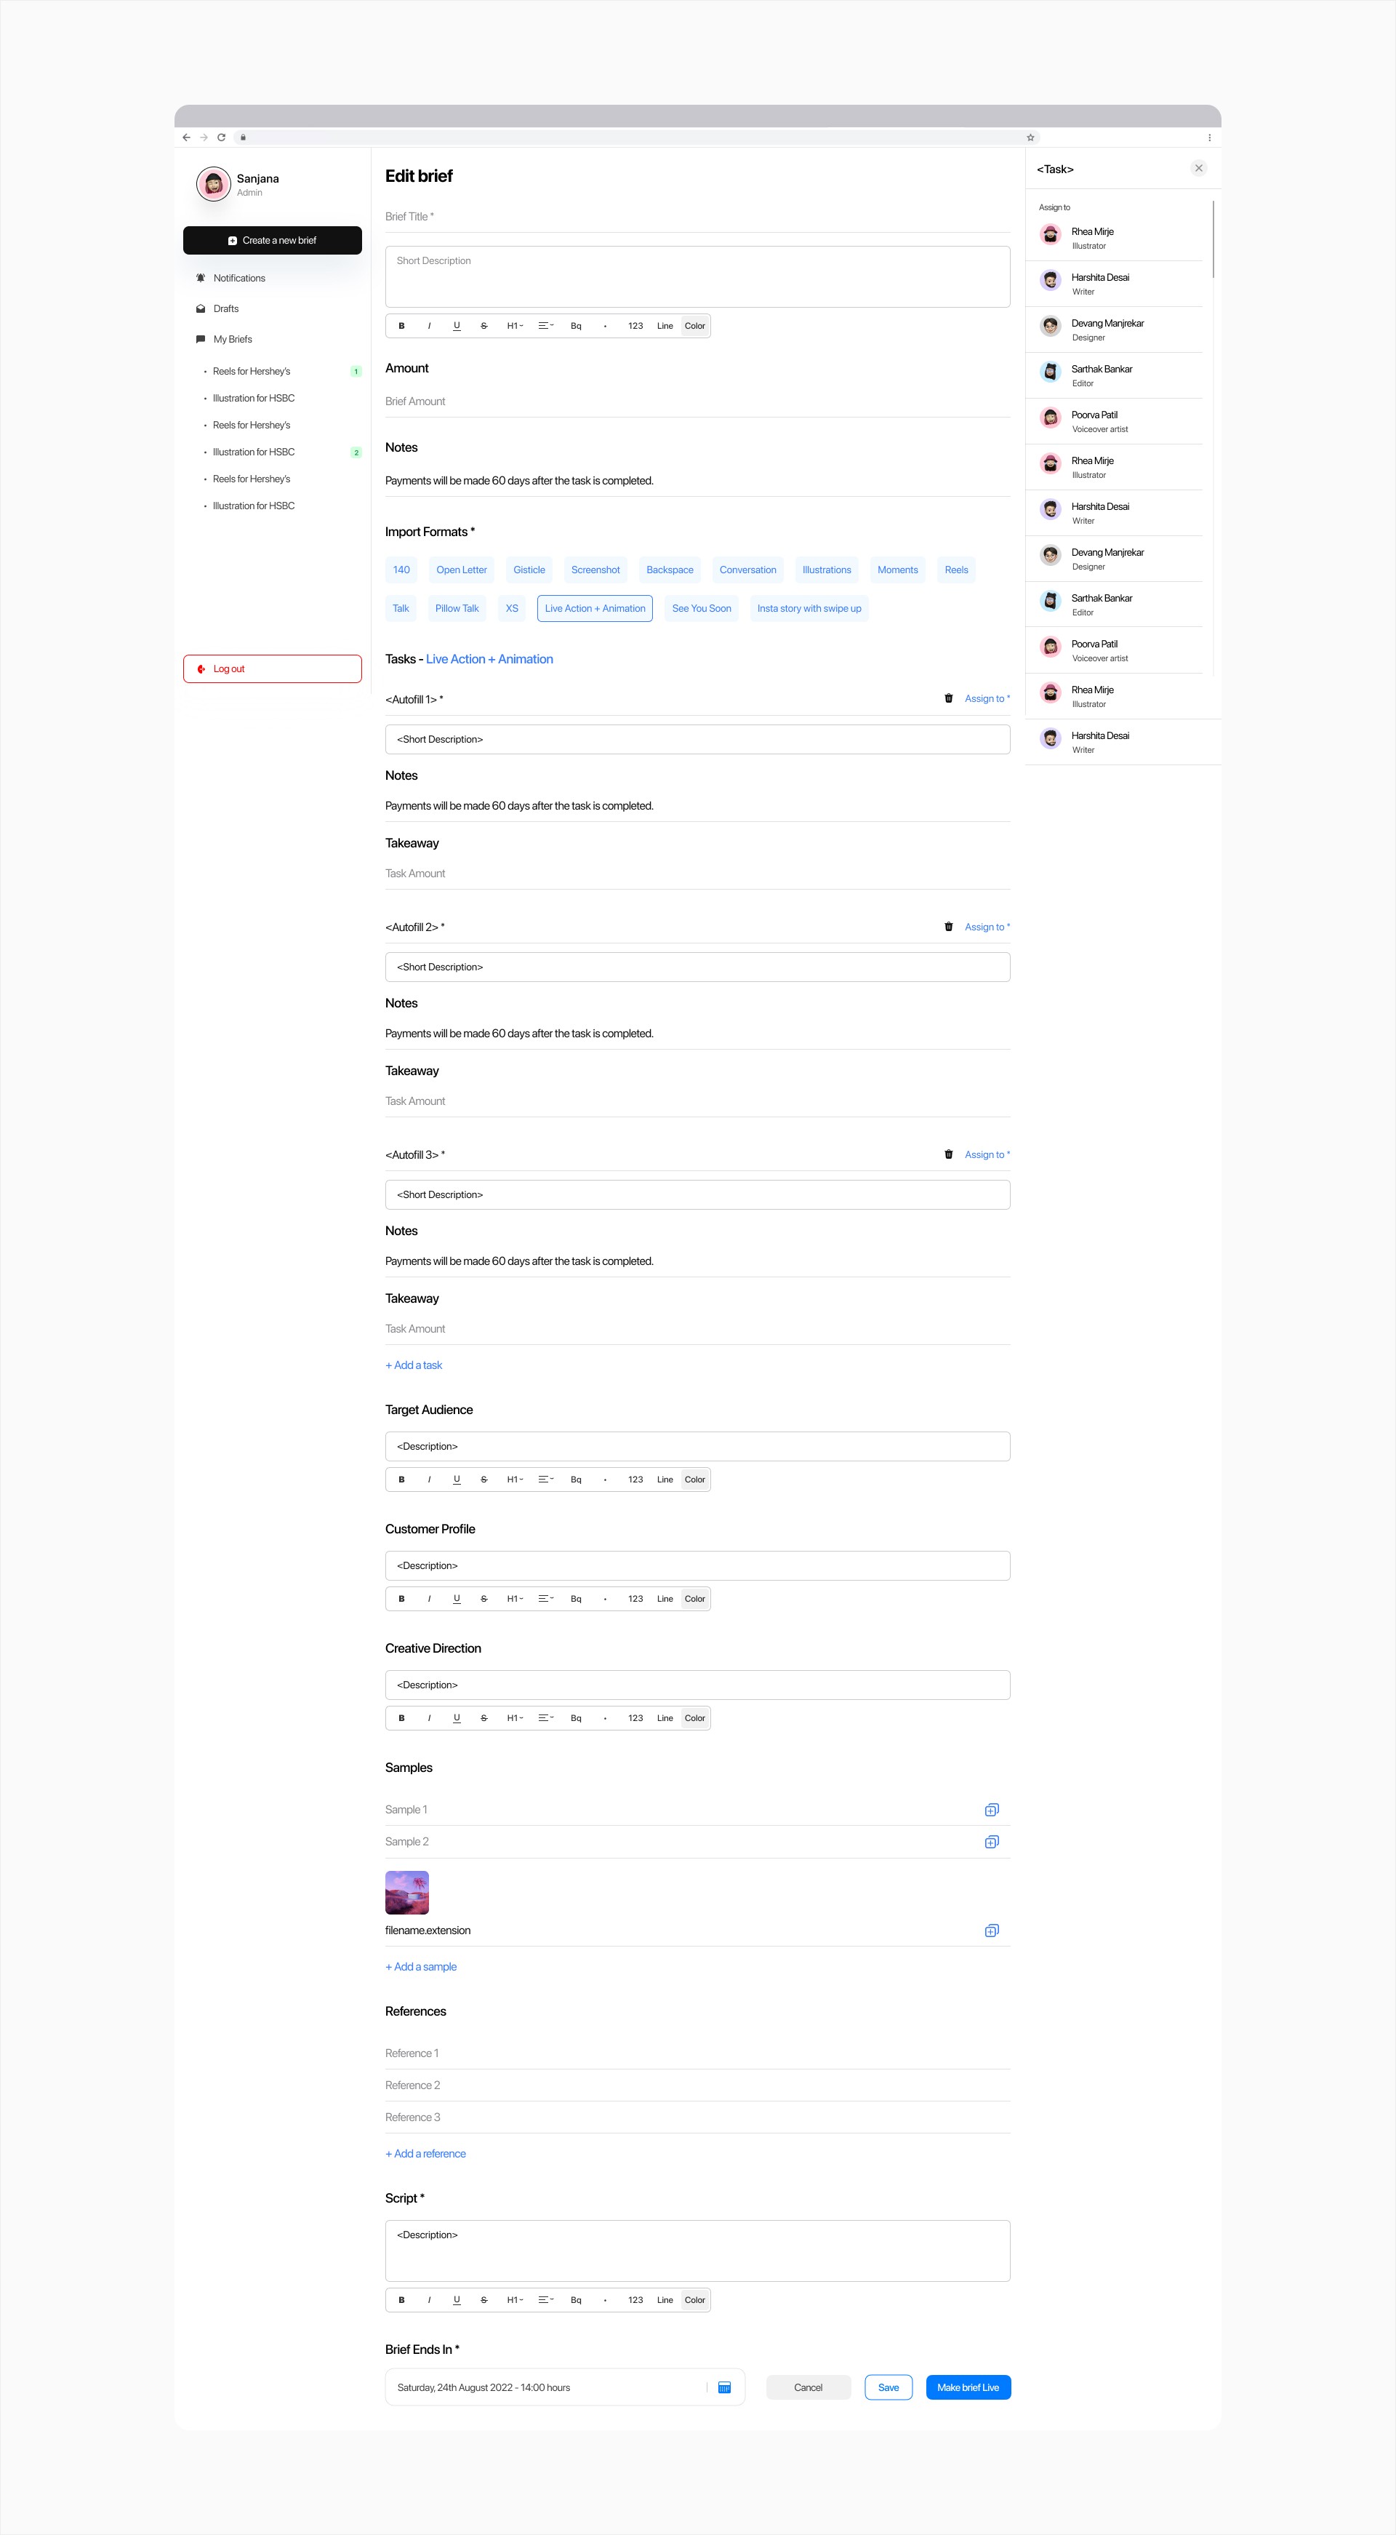
Task: Select the Reels import format chip
Action: coord(956,570)
